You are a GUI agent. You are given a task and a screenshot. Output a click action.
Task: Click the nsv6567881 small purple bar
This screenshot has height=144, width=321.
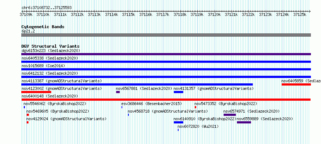tap(118, 92)
